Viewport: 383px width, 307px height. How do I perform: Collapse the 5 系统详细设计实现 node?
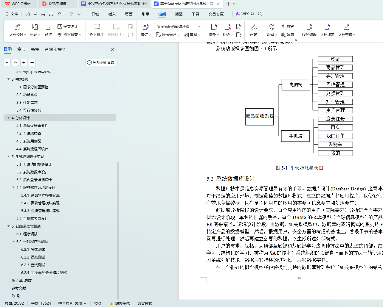pos(9,156)
